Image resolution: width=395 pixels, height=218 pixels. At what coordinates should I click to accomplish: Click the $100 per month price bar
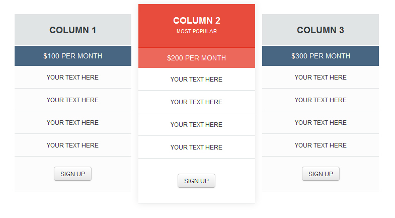[x=73, y=56]
